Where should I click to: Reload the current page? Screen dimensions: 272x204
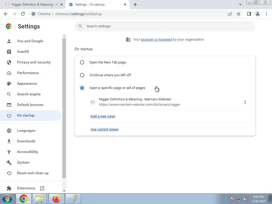(23, 14)
